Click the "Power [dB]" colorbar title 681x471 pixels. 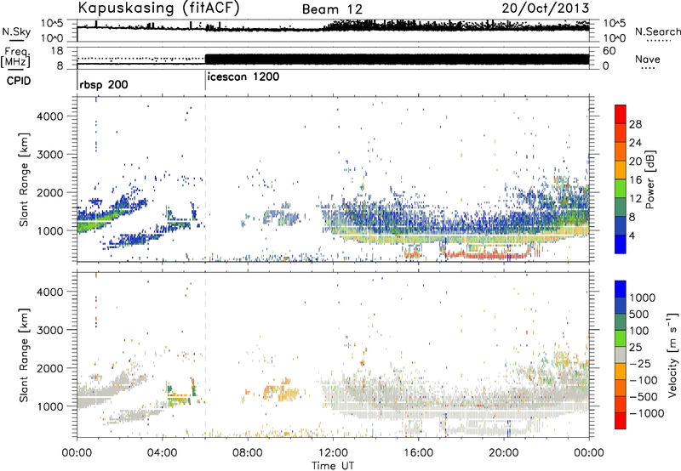[x=650, y=179]
